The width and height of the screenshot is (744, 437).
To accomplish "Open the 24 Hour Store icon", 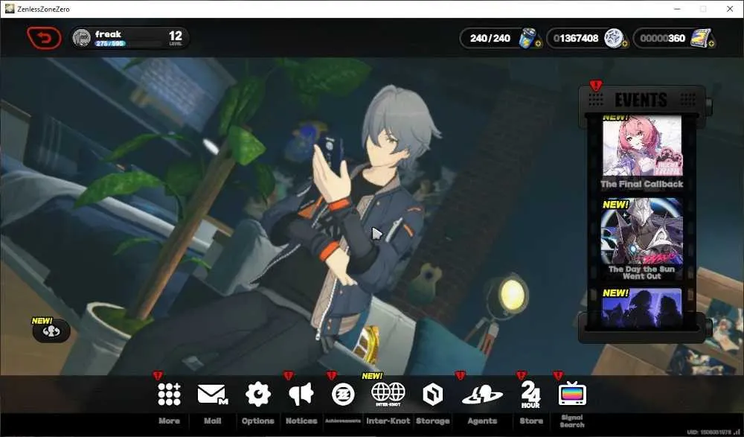I will click(x=530, y=395).
